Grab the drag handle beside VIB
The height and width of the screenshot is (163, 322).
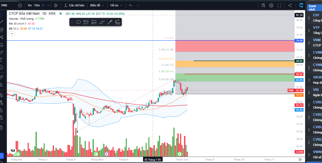pyautogui.click(x=309, y=93)
